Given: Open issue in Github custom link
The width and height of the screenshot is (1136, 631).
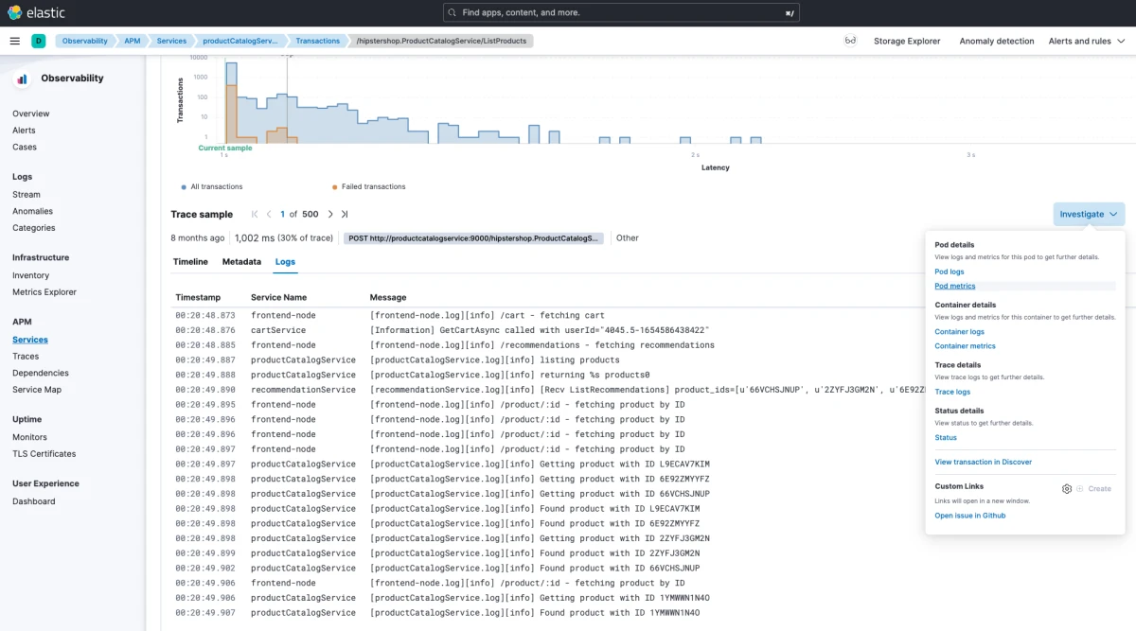Looking at the screenshot, I should (x=969, y=516).
